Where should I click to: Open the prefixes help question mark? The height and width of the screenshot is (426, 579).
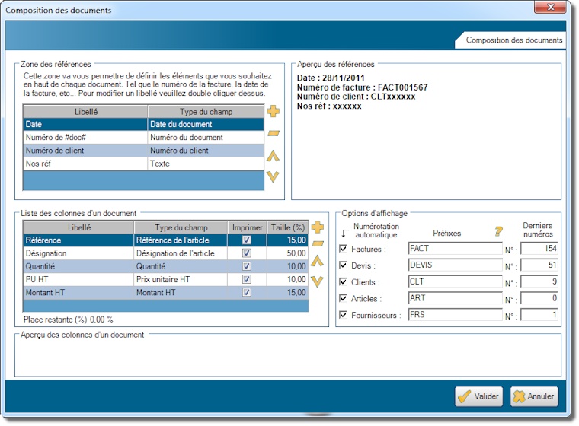click(499, 232)
